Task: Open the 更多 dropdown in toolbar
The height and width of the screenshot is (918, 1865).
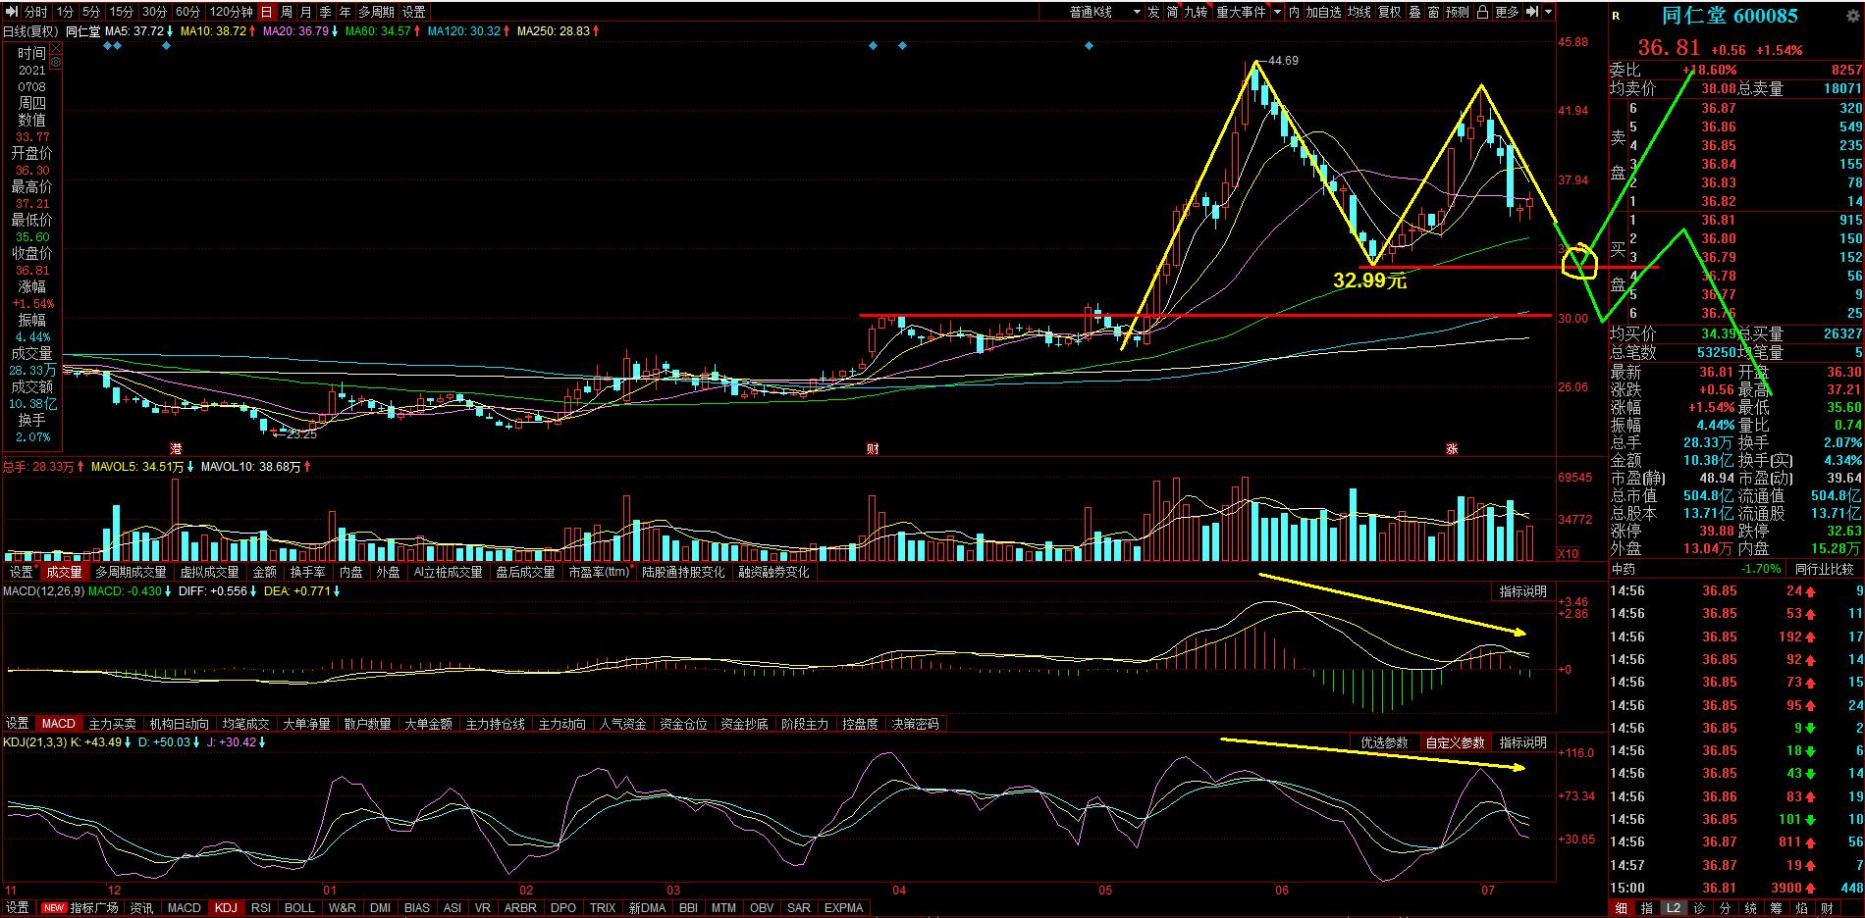Action: click(1507, 12)
